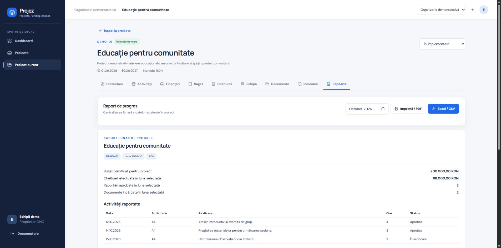Click the Înapoi la proiecte link
Viewport: 501px width, 248px height.
[x=115, y=31]
